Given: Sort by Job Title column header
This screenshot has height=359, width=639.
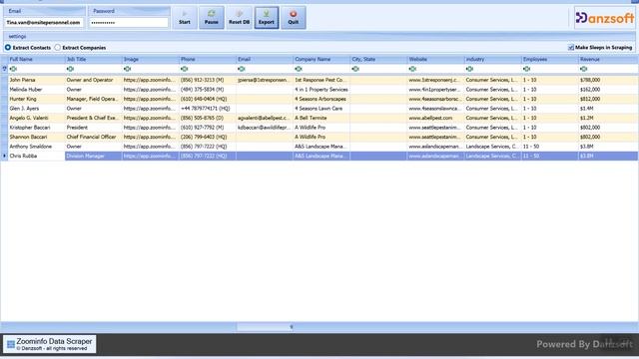Looking at the screenshot, I should pos(93,60).
